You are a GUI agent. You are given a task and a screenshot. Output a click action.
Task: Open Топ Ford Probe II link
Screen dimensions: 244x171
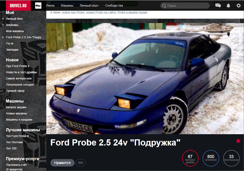point(17,136)
